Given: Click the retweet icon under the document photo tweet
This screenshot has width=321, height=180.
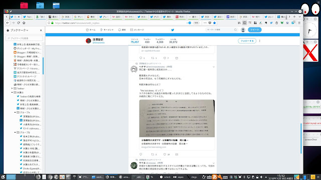Looking at the screenshot, I should (152, 154).
